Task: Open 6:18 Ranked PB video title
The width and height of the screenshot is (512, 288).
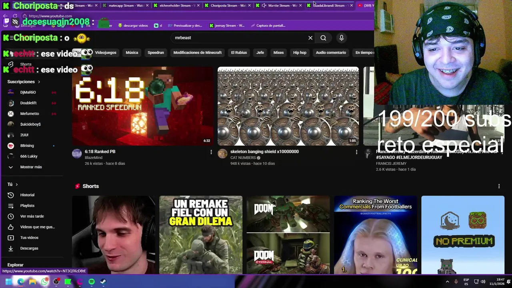Action: tap(100, 152)
